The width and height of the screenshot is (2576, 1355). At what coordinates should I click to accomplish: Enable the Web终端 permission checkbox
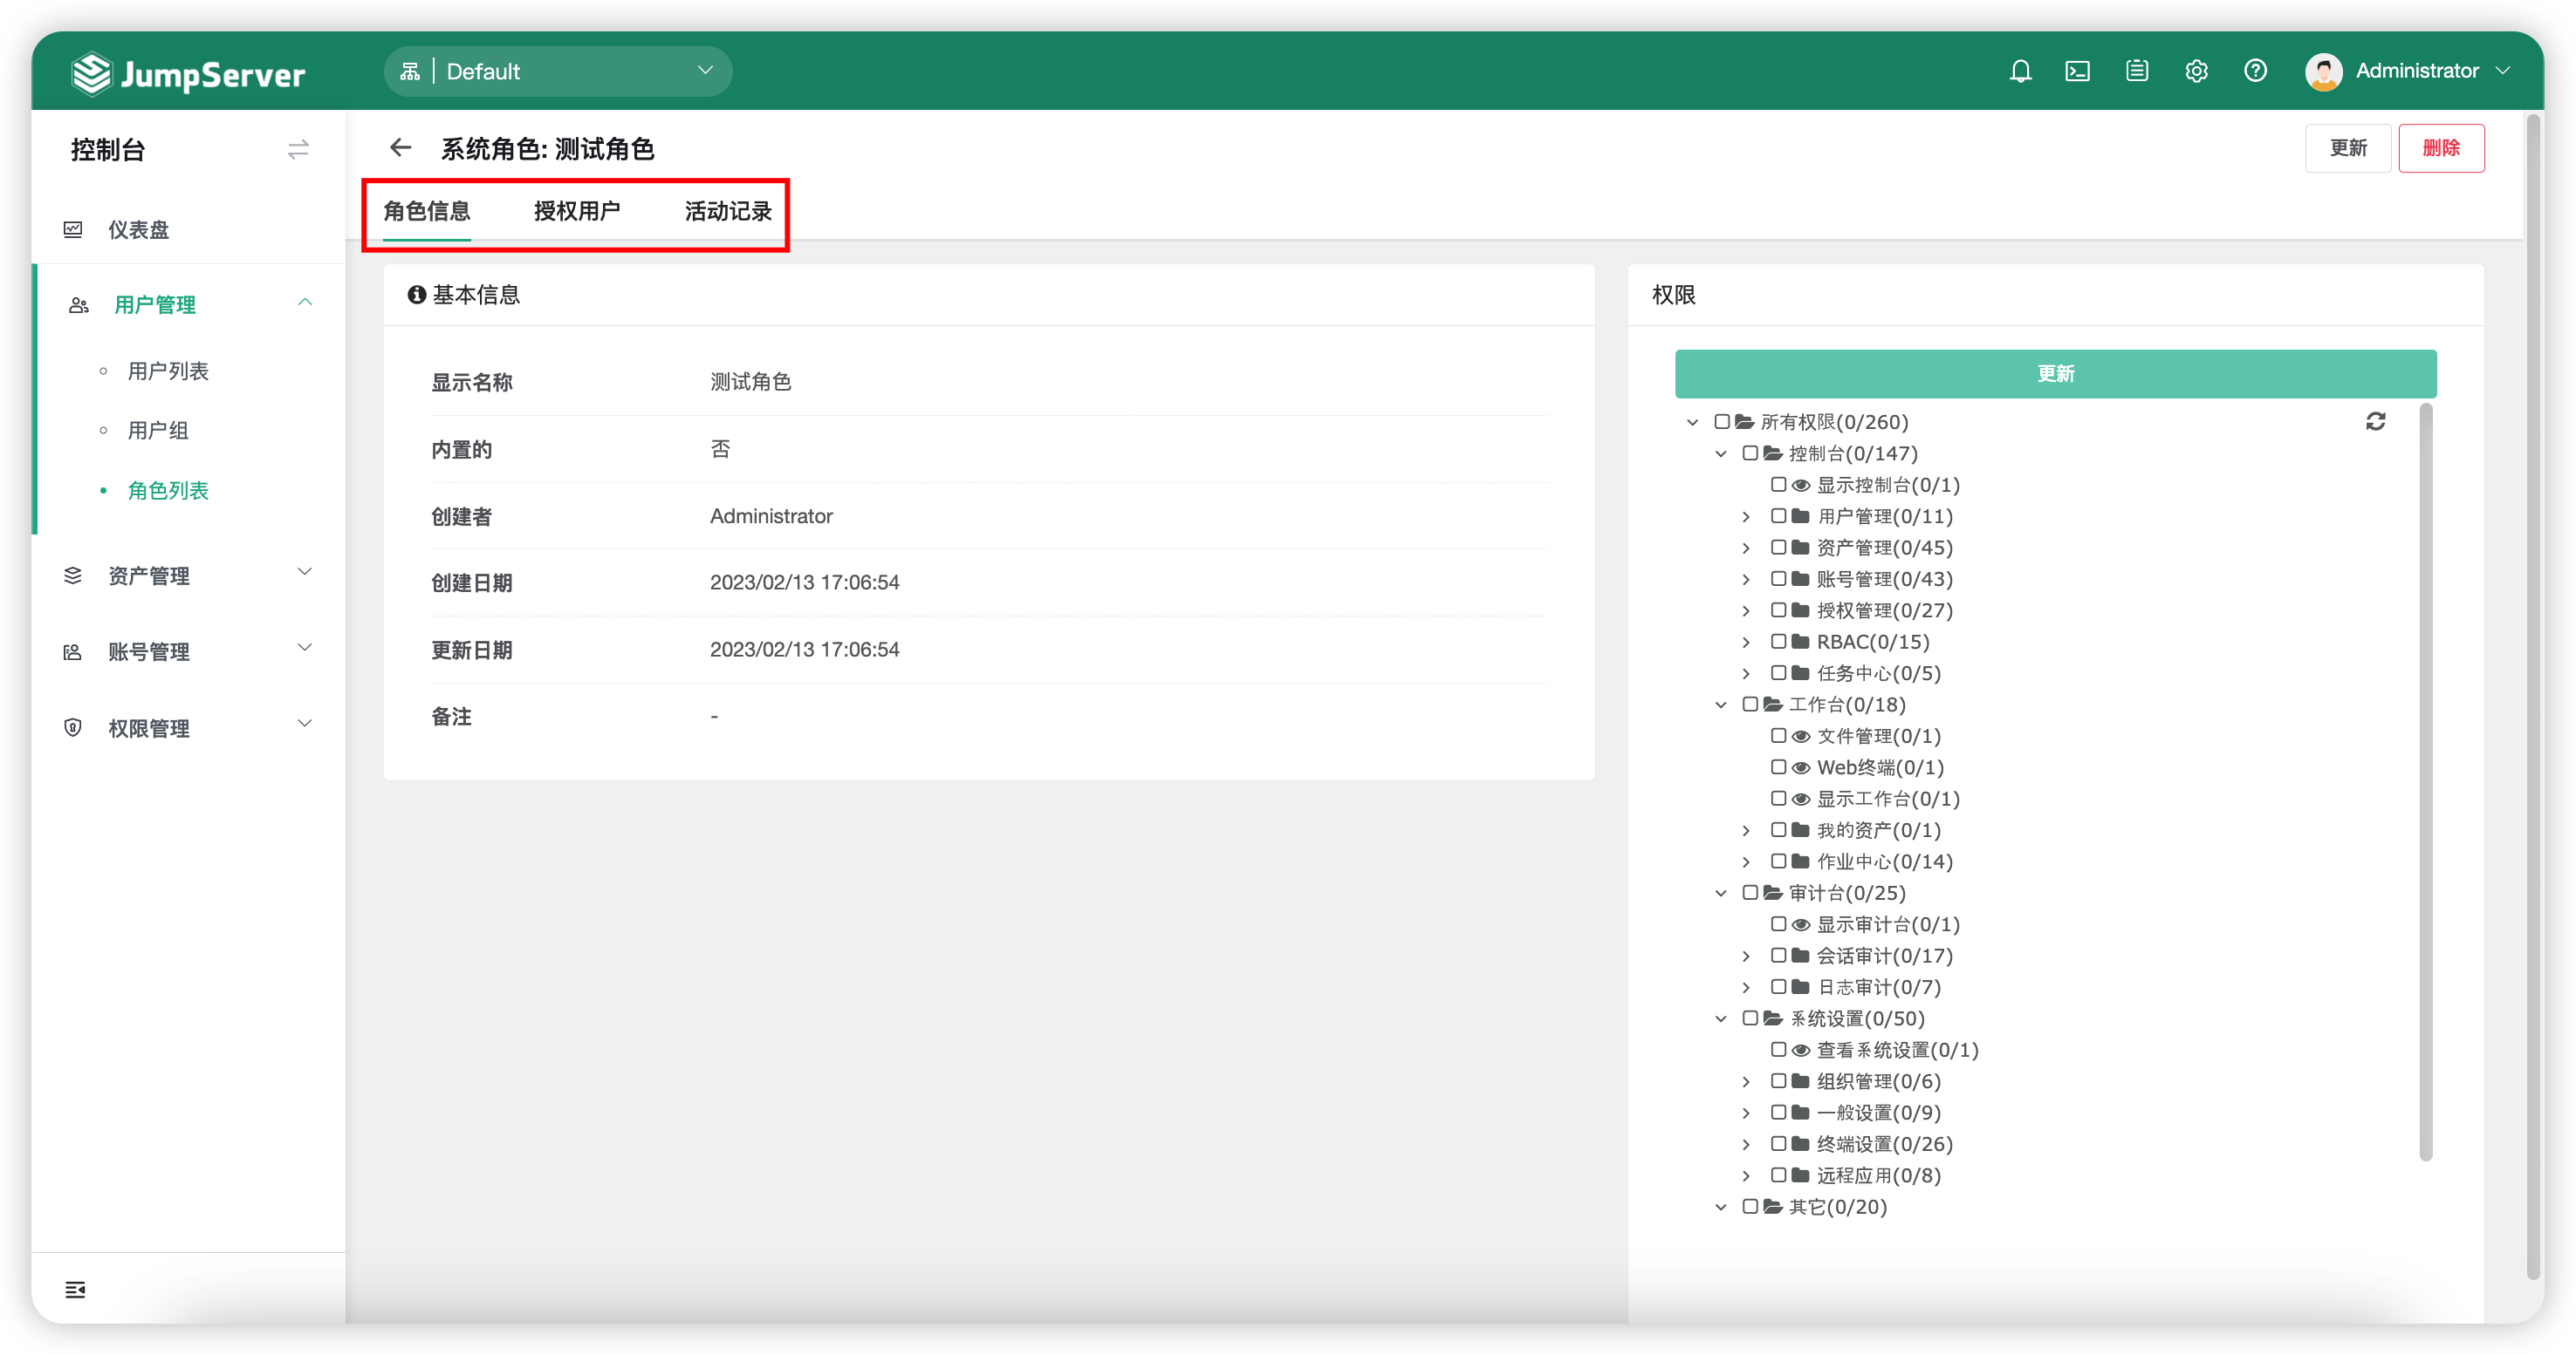click(x=1778, y=767)
